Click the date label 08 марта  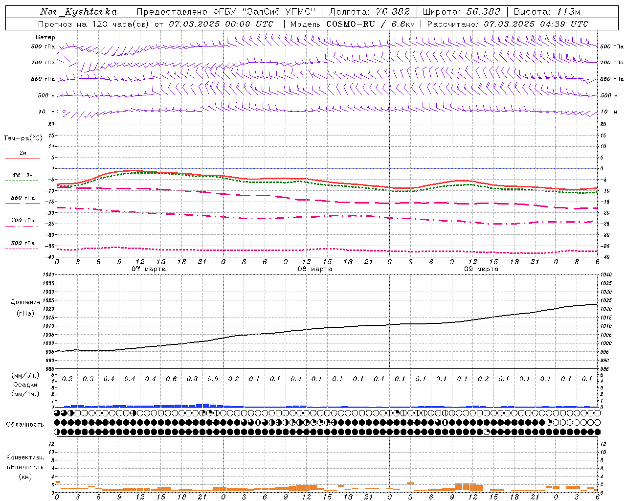point(315,269)
